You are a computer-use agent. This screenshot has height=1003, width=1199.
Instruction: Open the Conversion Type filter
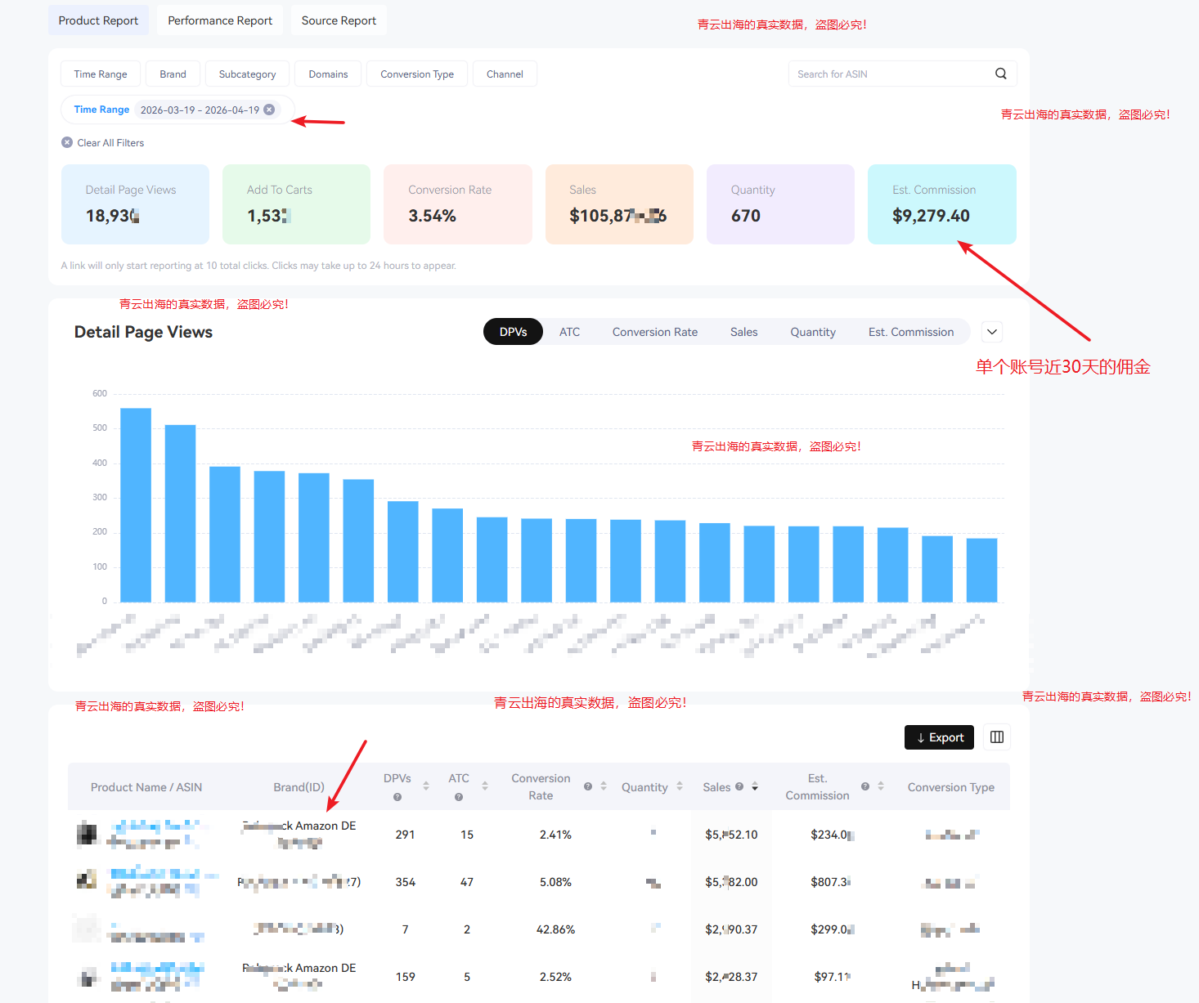tap(416, 74)
